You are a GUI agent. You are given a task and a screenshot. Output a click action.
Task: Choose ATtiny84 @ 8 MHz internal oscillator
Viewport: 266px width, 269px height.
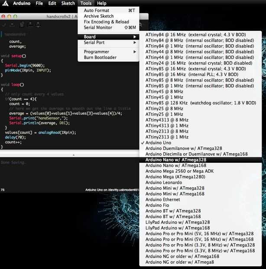[x=201, y=40]
